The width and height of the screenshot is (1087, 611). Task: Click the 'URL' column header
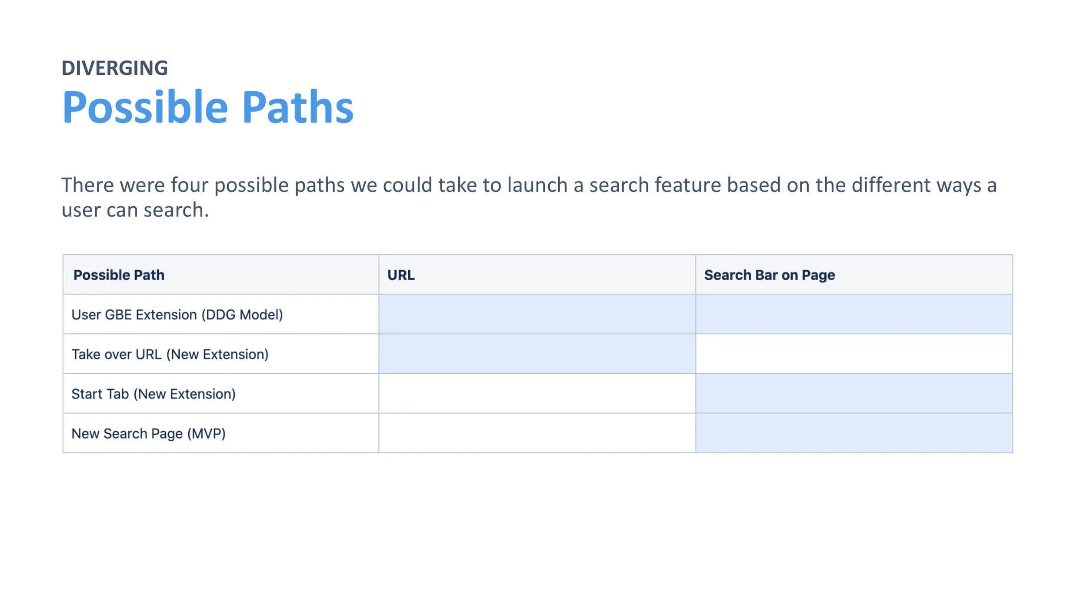tap(401, 275)
